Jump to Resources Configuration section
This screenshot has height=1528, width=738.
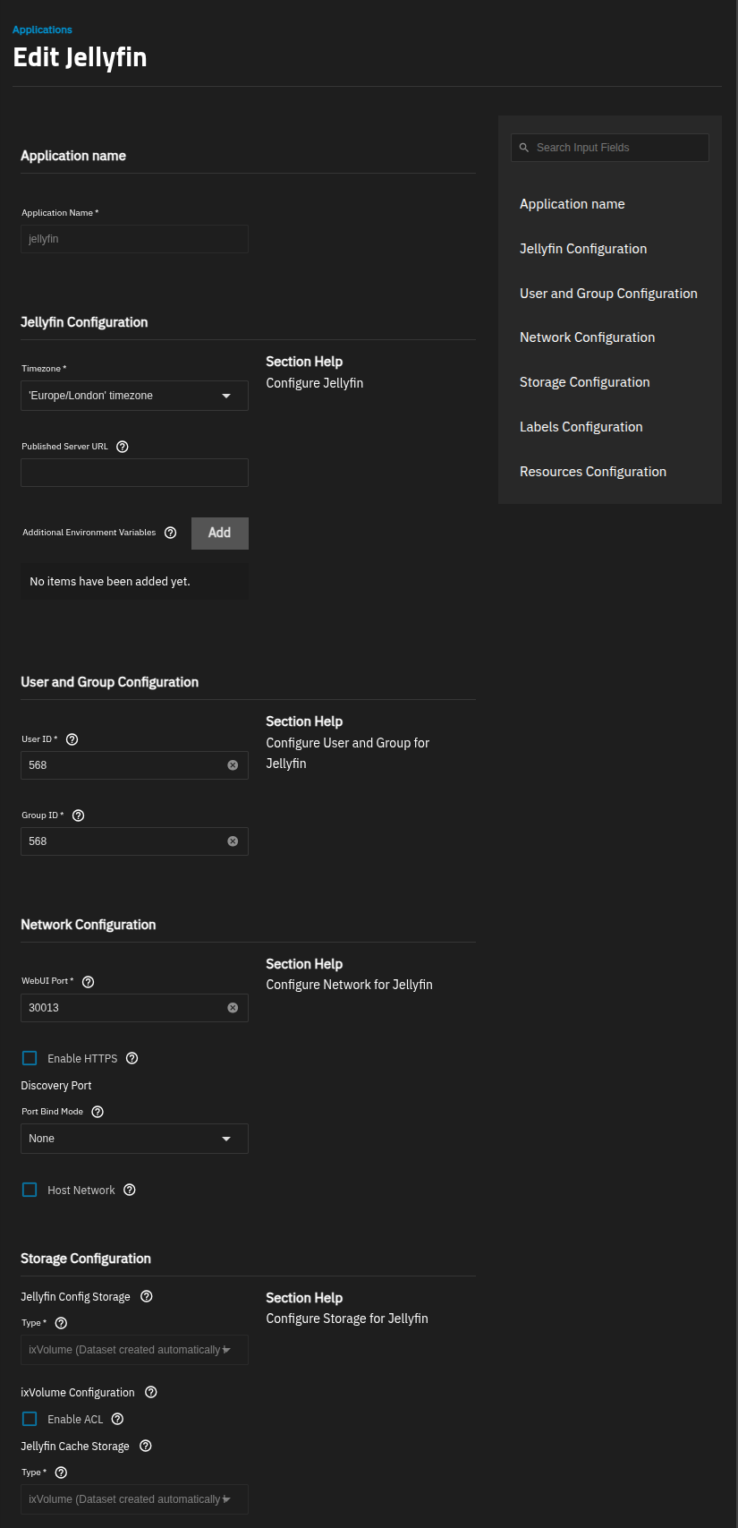593,472
